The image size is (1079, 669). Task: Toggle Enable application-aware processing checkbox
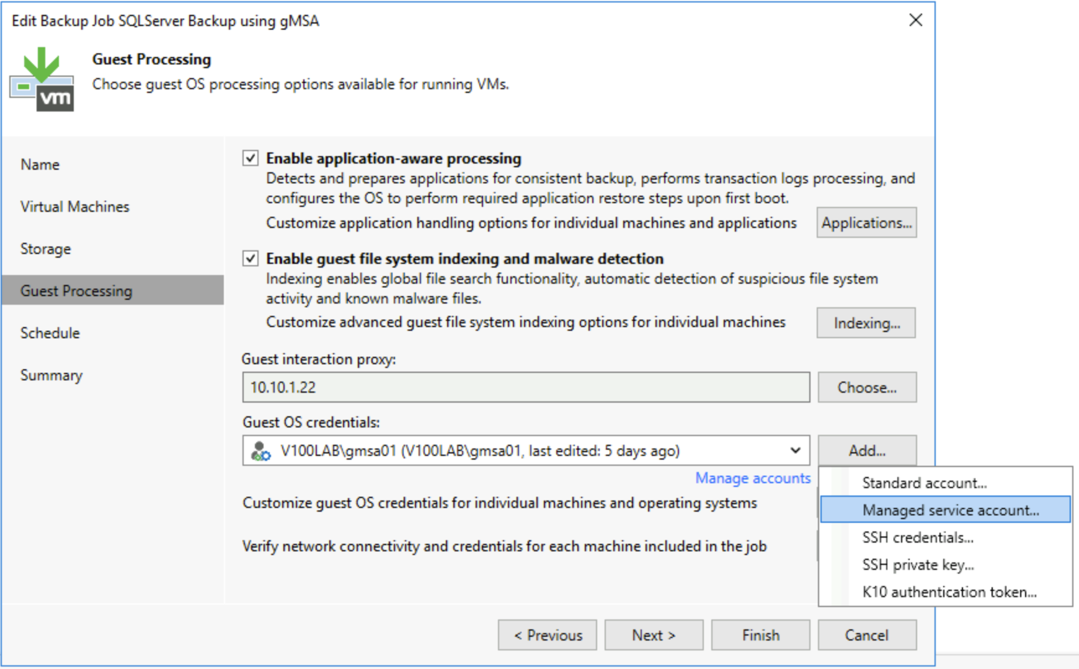(251, 159)
